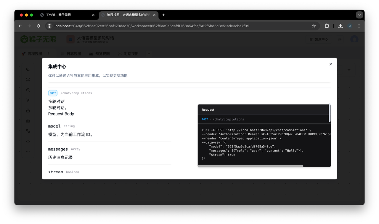The image size is (379, 224).
Task: Click 历史消息记录 description text
Action: pos(60,158)
